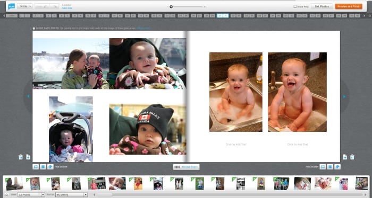Go to next spread with right arrow
Viewport: 372px width, 198px height.
[344, 96]
